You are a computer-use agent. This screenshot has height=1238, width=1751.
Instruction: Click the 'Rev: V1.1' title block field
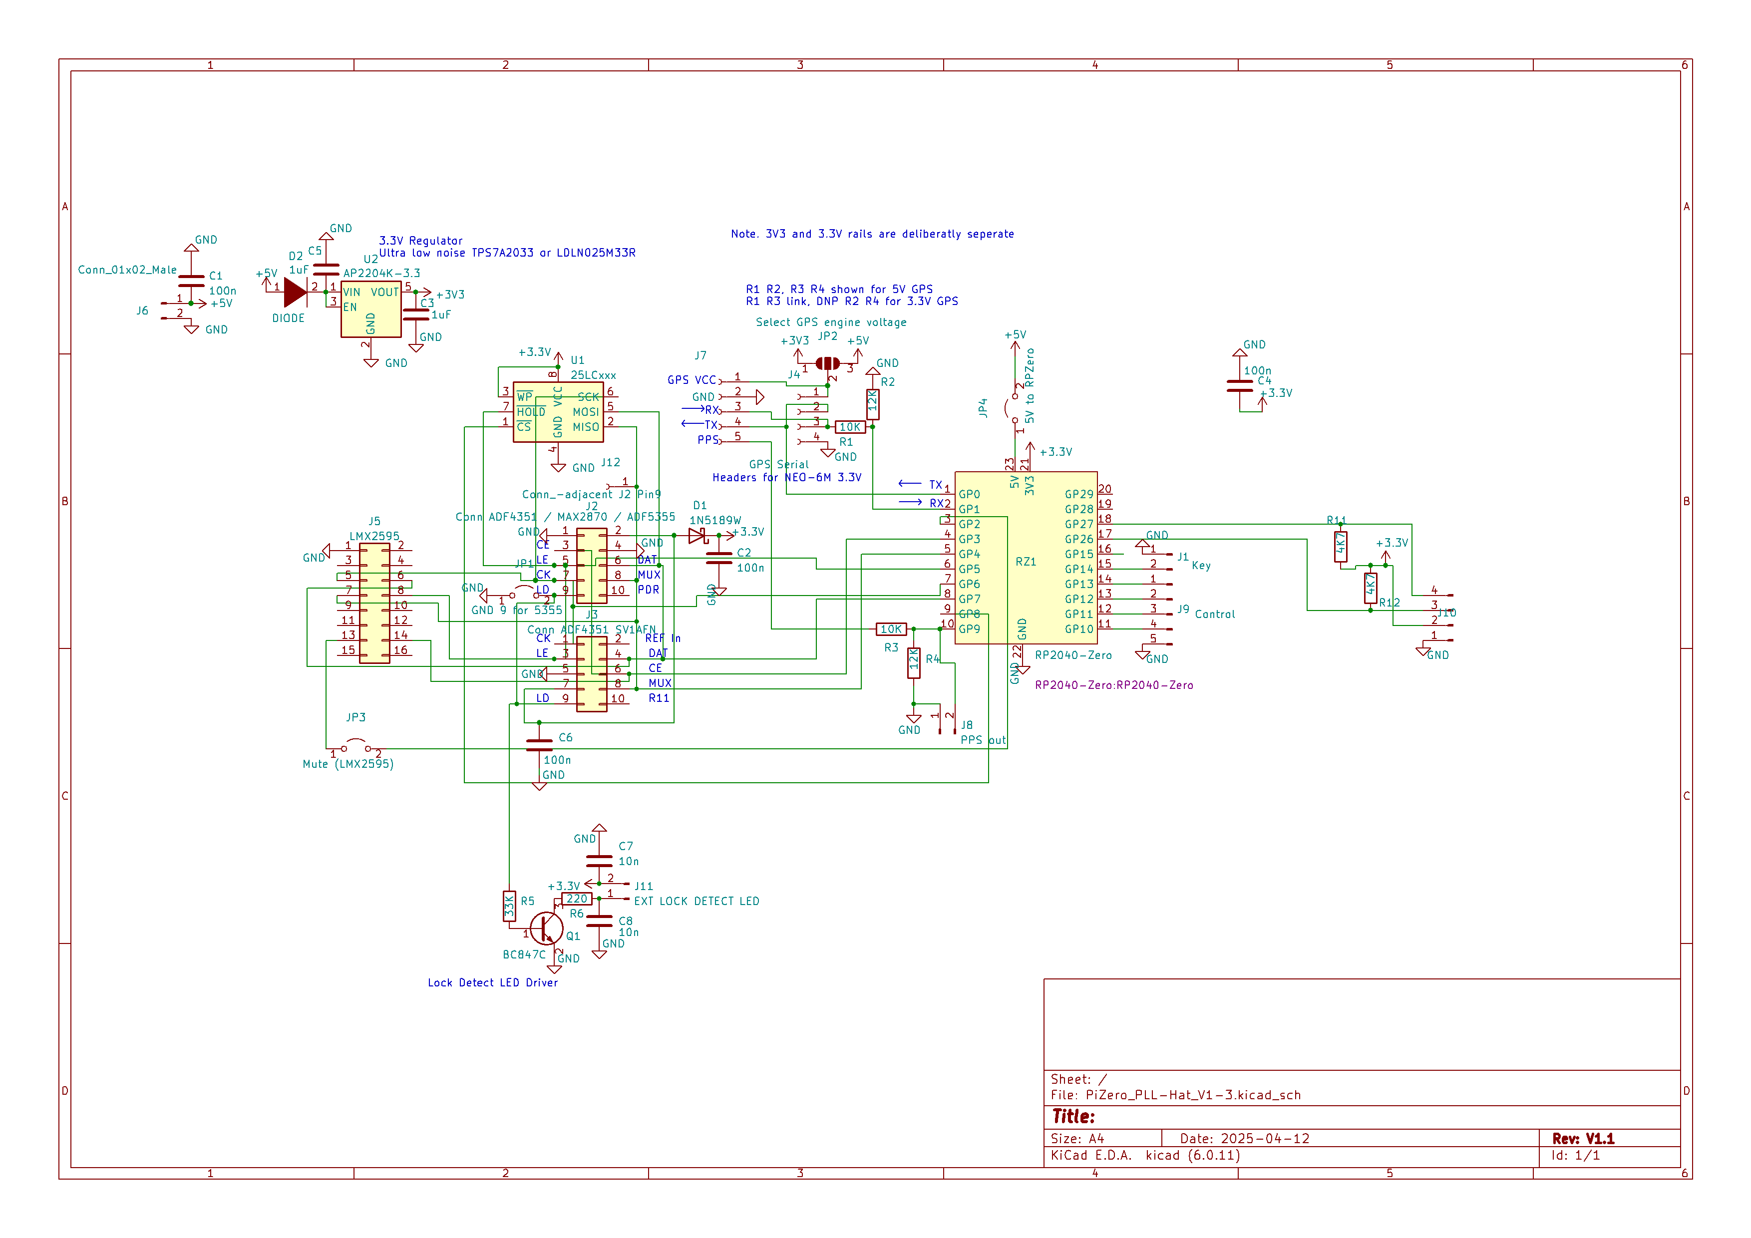point(1582,1138)
